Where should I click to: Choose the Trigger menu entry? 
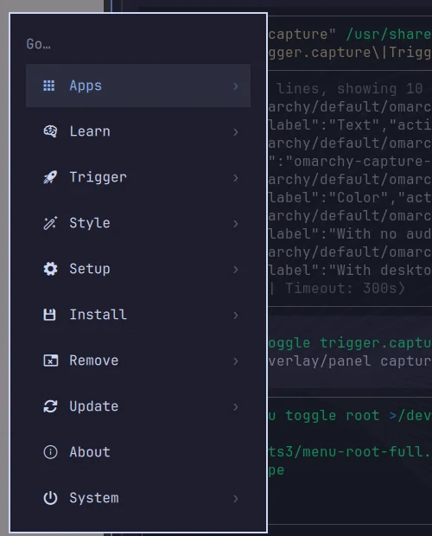tap(138, 177)
